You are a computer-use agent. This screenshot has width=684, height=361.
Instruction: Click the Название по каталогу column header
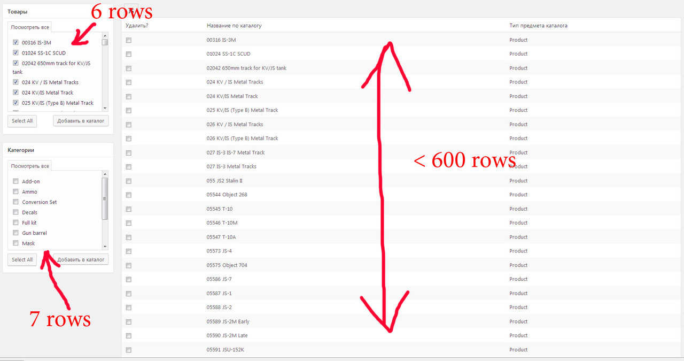234,26
